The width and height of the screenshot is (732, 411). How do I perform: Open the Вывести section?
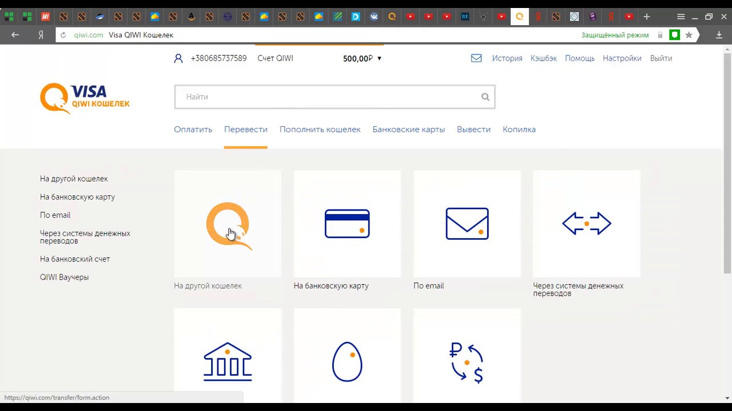tap(474, 130)
